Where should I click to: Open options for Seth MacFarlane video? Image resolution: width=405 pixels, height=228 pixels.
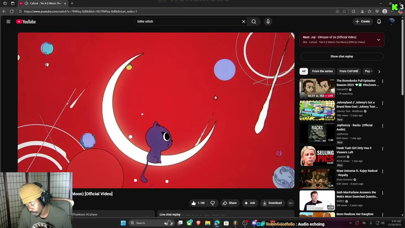(383, 193)
